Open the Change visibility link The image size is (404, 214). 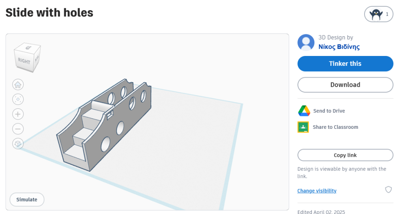(317, 191)
